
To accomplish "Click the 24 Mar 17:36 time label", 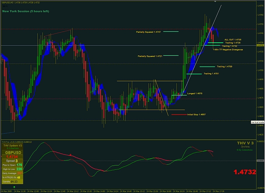I will click(x=219, y=191).
